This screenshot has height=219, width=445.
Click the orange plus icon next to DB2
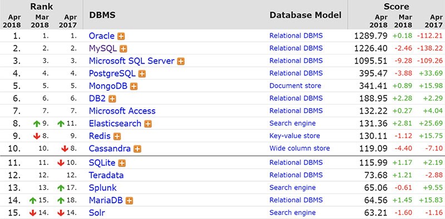click(x=112, y=99)
